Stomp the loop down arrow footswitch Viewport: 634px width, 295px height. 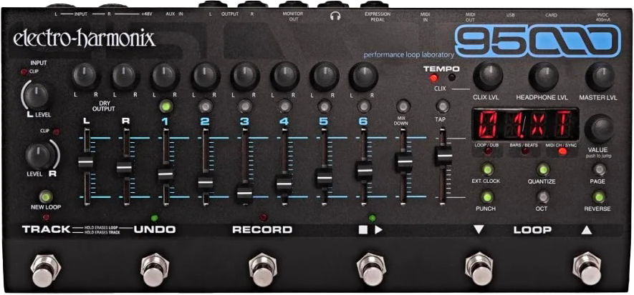click(x=479, y=269)
